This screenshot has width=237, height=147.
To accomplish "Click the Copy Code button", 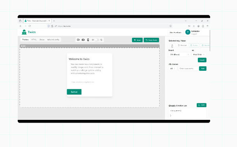I will click(151, 40).
